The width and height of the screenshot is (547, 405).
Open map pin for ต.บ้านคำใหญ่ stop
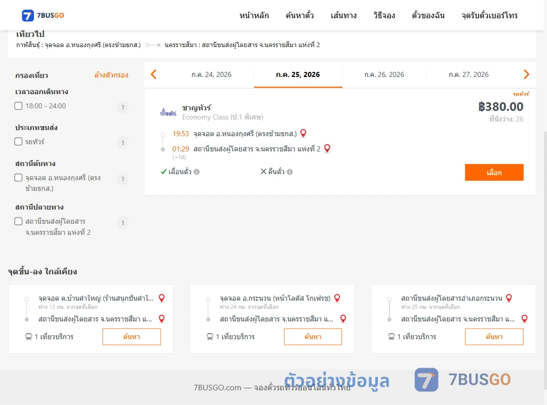click(x=162, y=298)
